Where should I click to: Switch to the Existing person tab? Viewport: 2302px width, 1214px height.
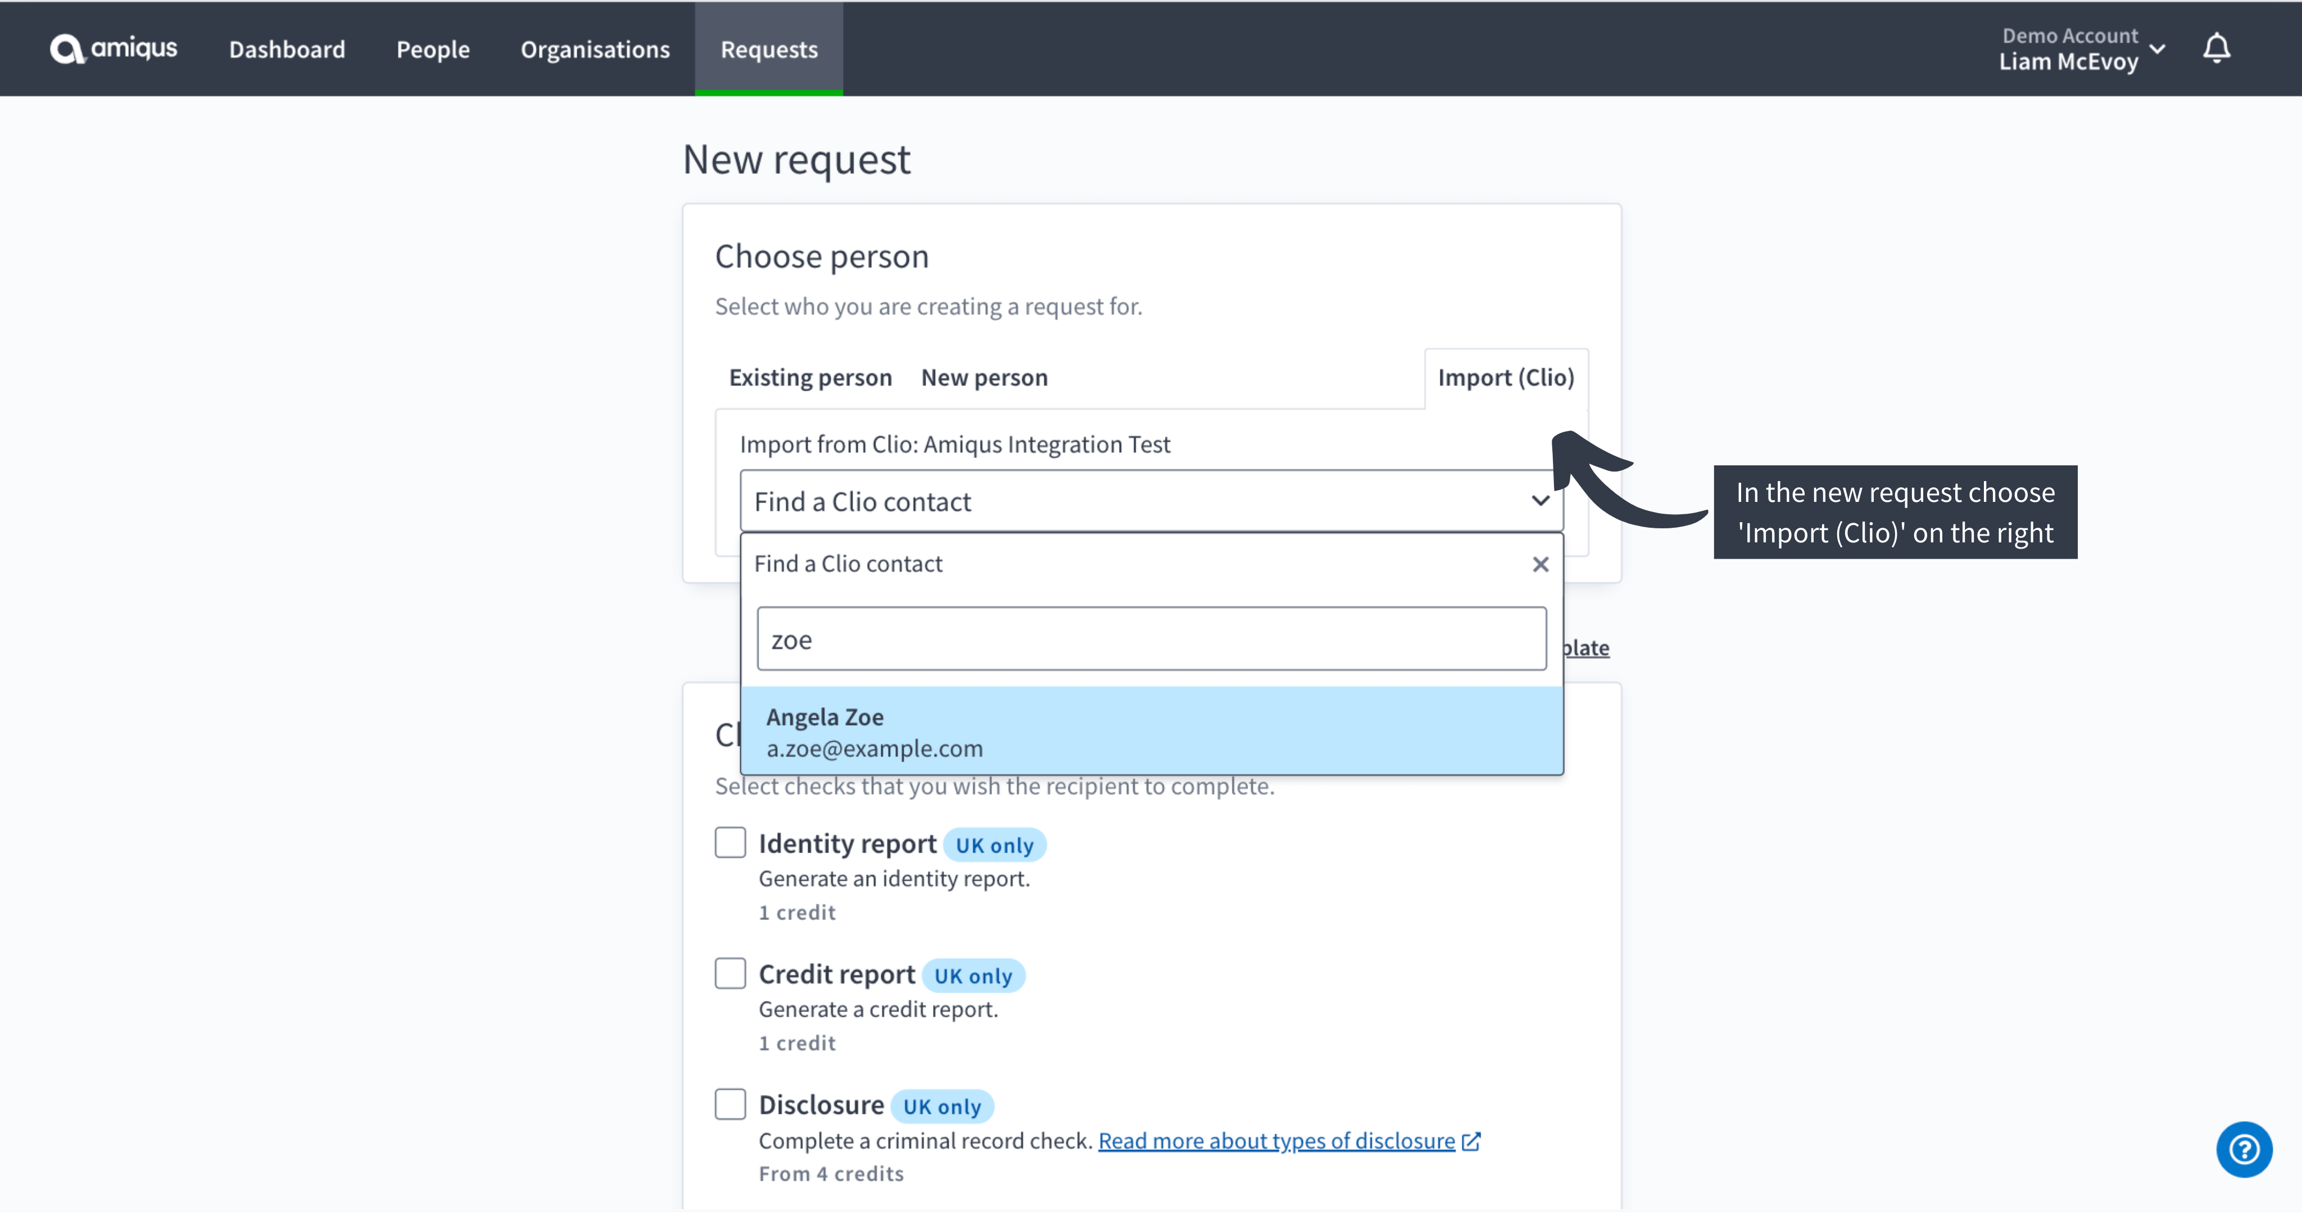point(810,377)
